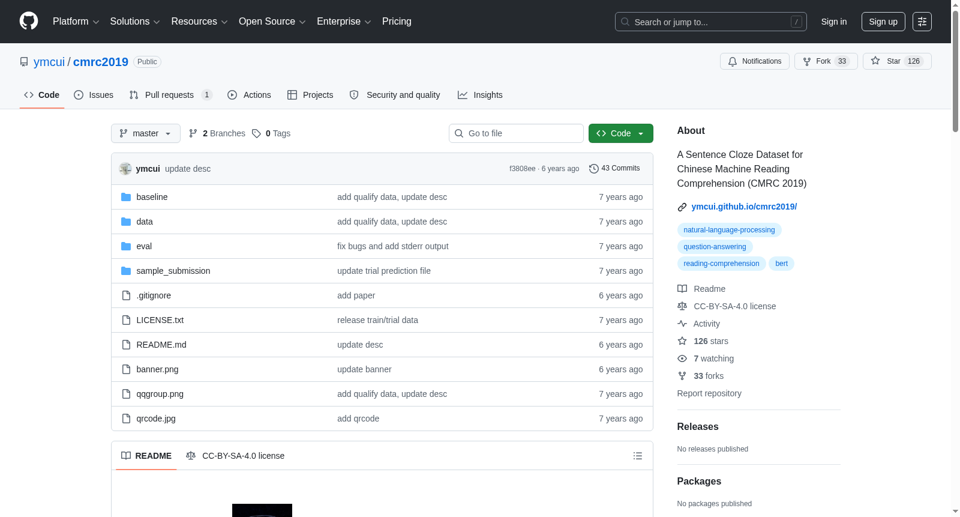The height and width of the screenshot is (517, 960).
Task: Click the Sign up button
Action: (883, 22)
